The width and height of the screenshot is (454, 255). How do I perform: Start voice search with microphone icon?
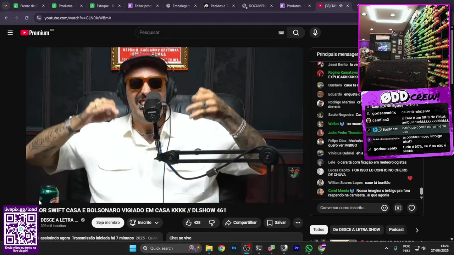[x=315, y=33]
